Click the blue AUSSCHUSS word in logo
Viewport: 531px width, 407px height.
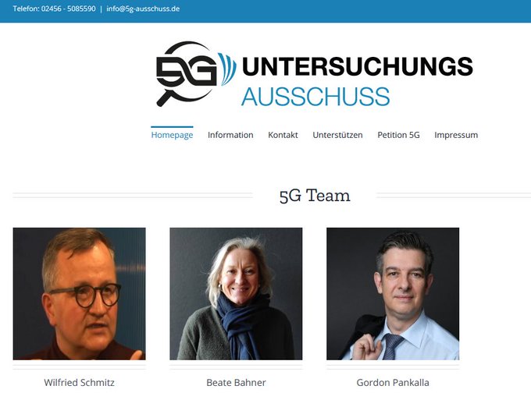(x=315, y=97)
